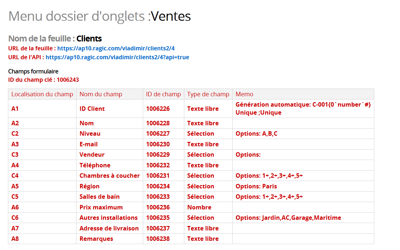Select the field ID 1006234 cell
Viewport: 400px width, 250px height.
pyautogui.click(x=164, y=186)
